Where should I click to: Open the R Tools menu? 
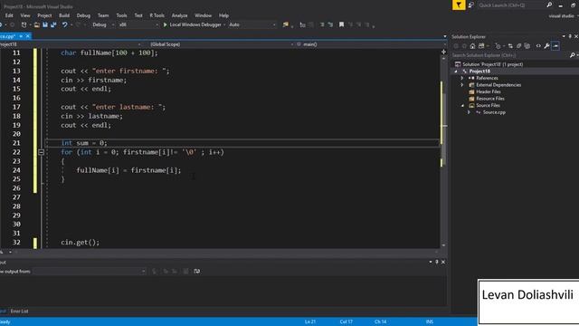point(157,15)
